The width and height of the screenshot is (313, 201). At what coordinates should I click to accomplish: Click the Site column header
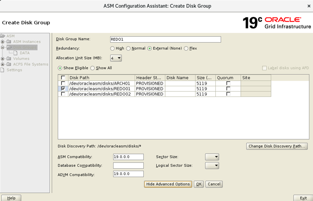pos(256,78)
